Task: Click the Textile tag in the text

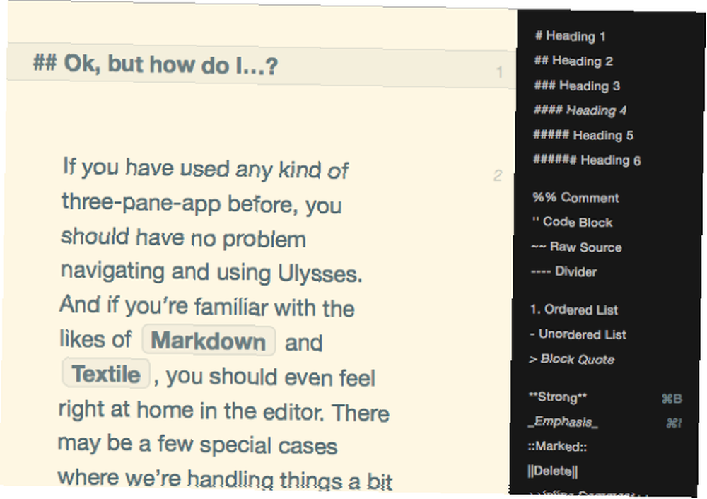Action: click(x=106, y=374)
